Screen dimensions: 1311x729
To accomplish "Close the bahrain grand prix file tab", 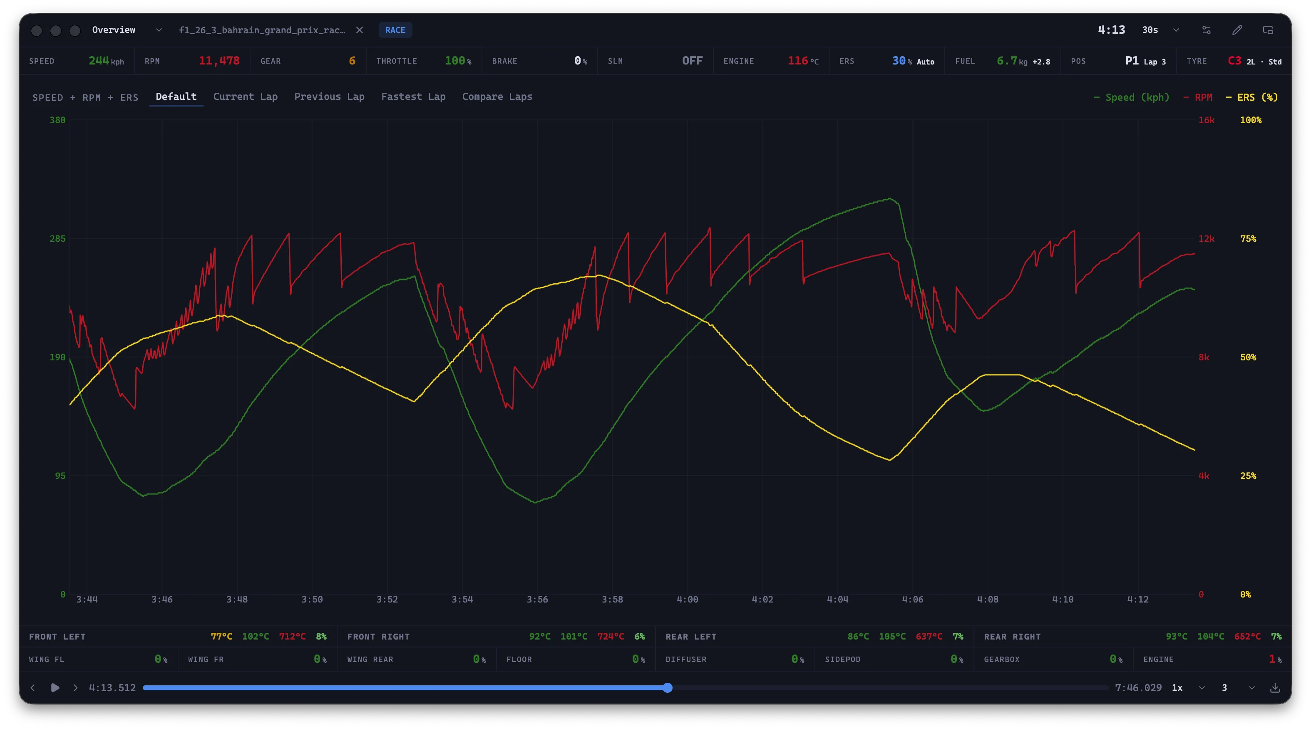I will [359, 30].
